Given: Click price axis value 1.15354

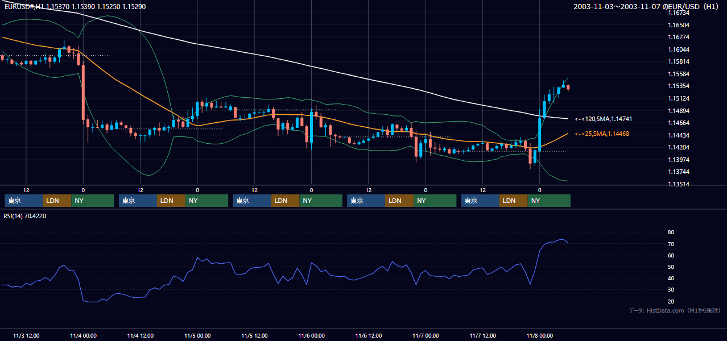Looking at the screenshot, I should point(679,86).
